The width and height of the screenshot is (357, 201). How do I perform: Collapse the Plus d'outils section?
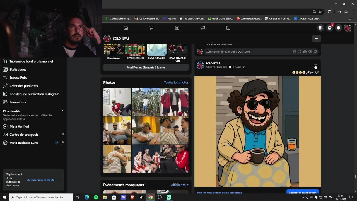coord(62,111)
